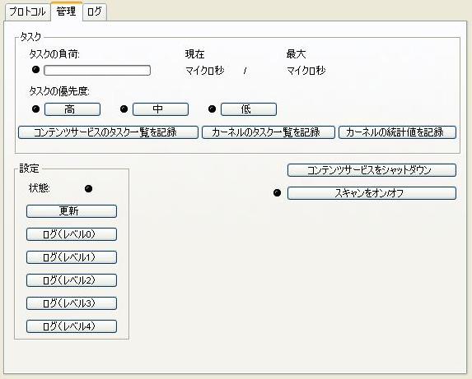The height and width of the screenshot is (379, 472).
Task: Set task priority to 低
Action: point(249,109)
